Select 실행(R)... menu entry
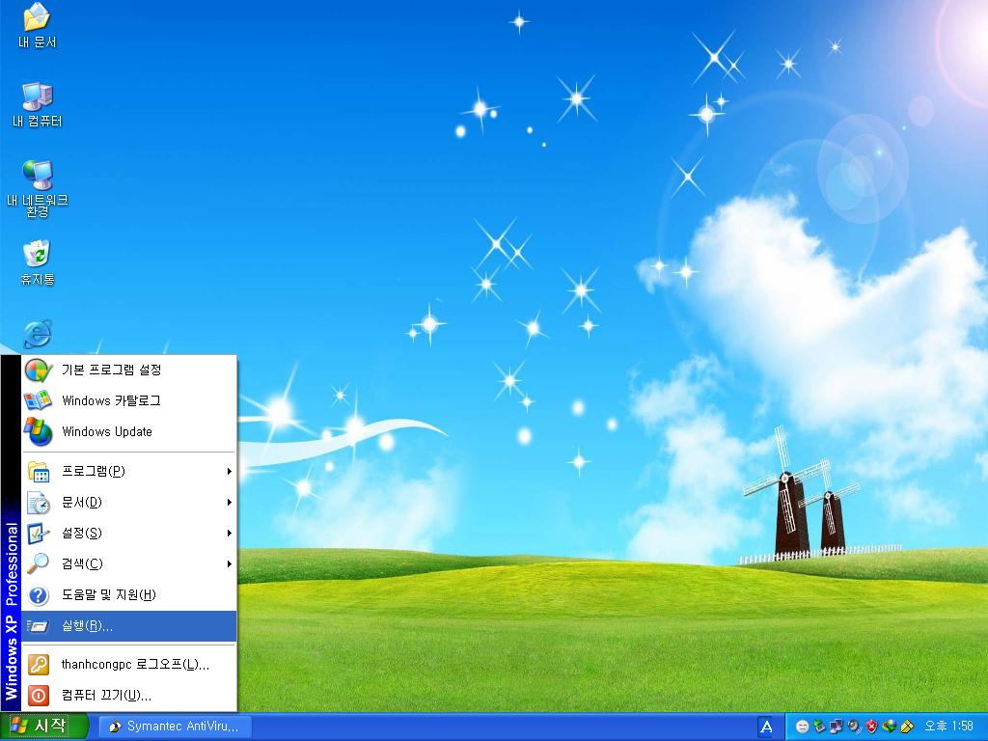 (129, 625)
